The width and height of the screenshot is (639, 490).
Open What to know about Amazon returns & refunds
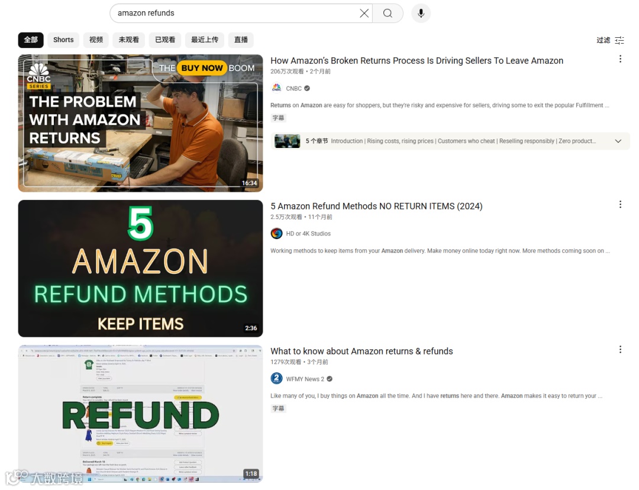[x=362, y=352]
